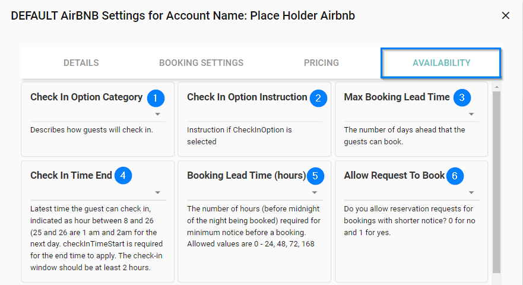Click the blue number 4 badge

point(123,176)
